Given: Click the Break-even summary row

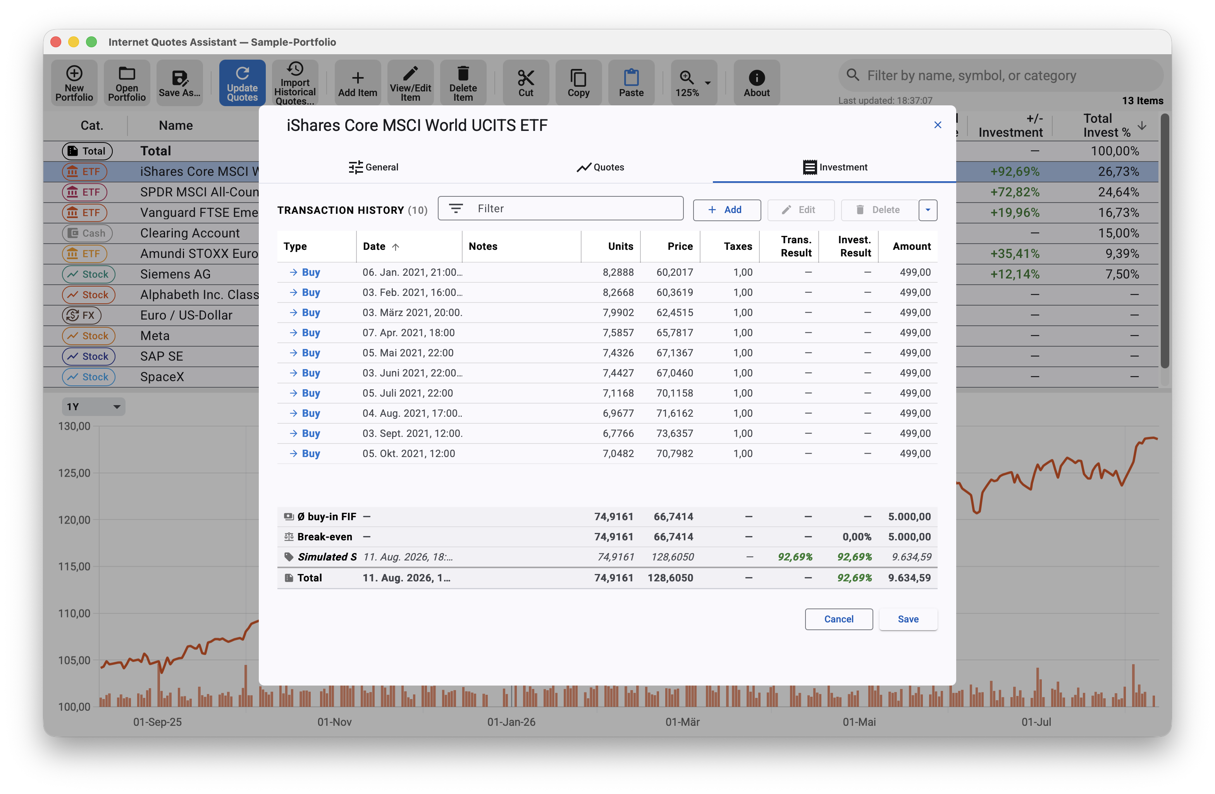Looking at the screenshot, I should coord(607,537).
